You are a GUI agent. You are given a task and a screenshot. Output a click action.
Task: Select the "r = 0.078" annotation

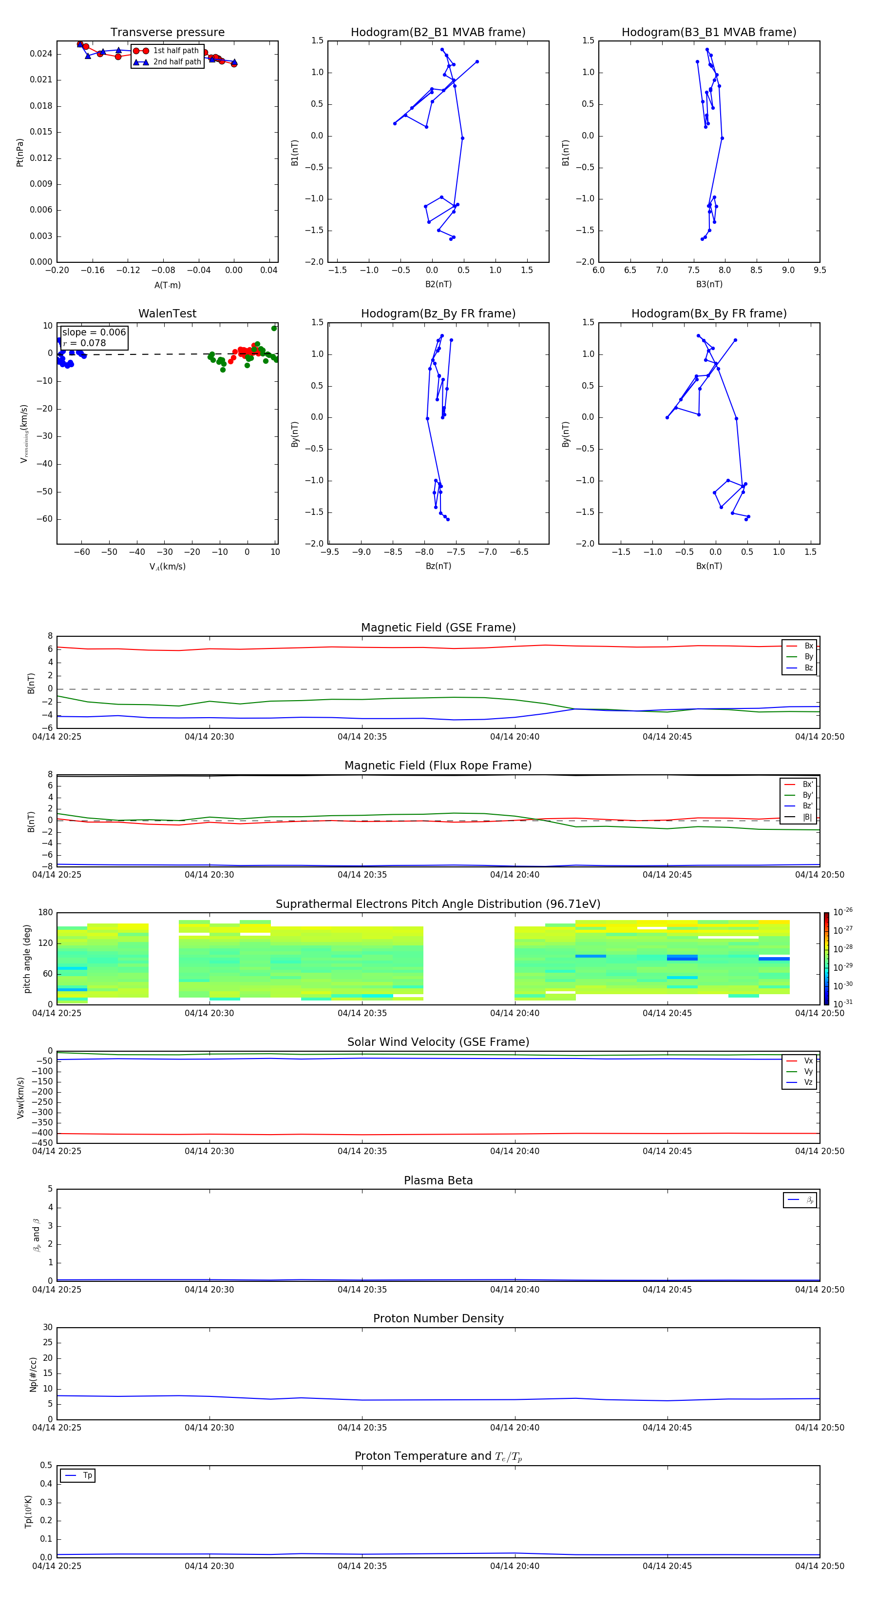pos(84,343)
